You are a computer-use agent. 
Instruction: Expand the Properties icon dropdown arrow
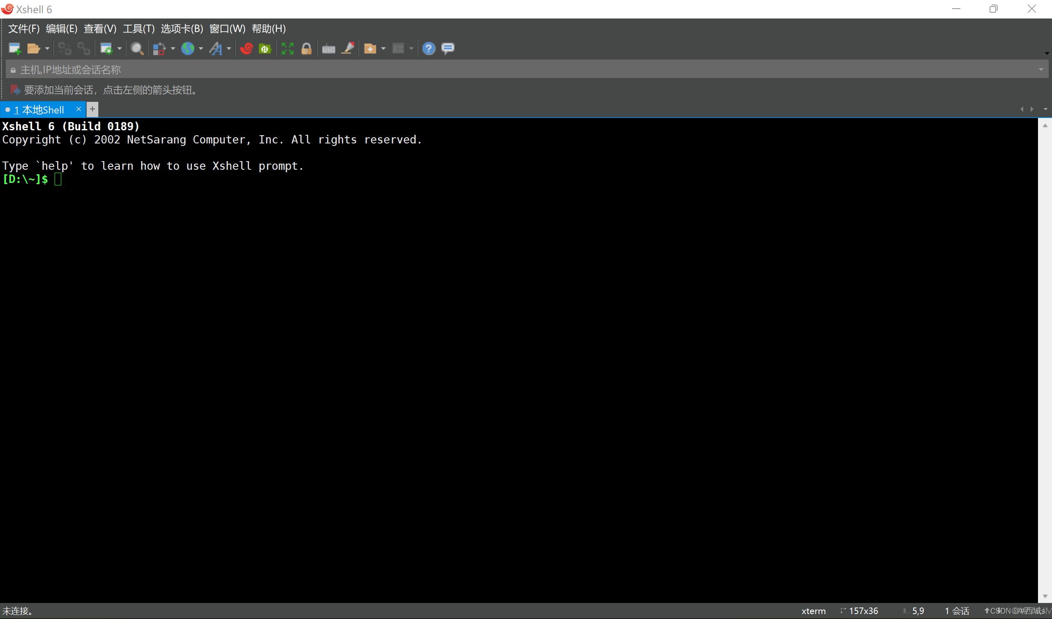(120, 49)
